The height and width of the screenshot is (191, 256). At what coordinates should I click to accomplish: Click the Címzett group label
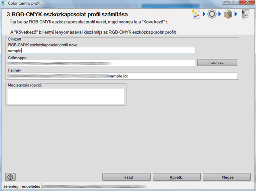point(14,39)
